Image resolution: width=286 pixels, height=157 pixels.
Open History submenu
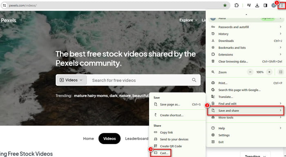[x=246, y=34]
